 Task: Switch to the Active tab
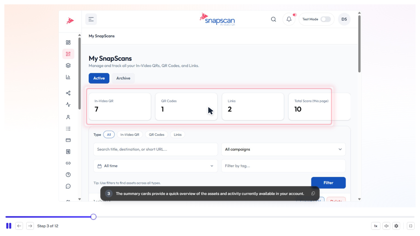tap(99, 78)
